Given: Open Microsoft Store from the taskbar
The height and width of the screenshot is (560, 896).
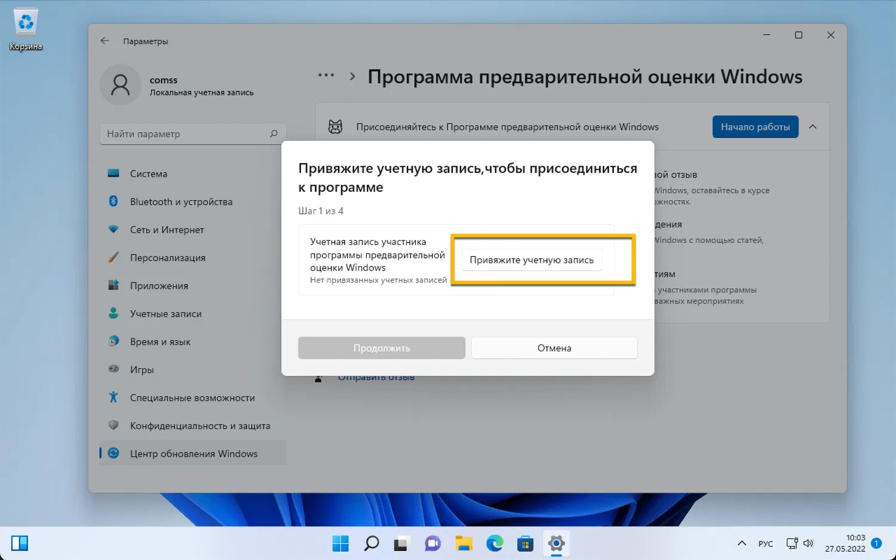Looking at the screenshot, I should (x=526, y=543).
